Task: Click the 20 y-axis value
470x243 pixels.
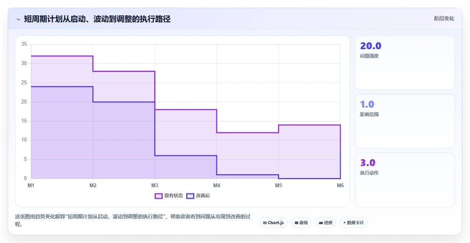Action: (24, 102)
